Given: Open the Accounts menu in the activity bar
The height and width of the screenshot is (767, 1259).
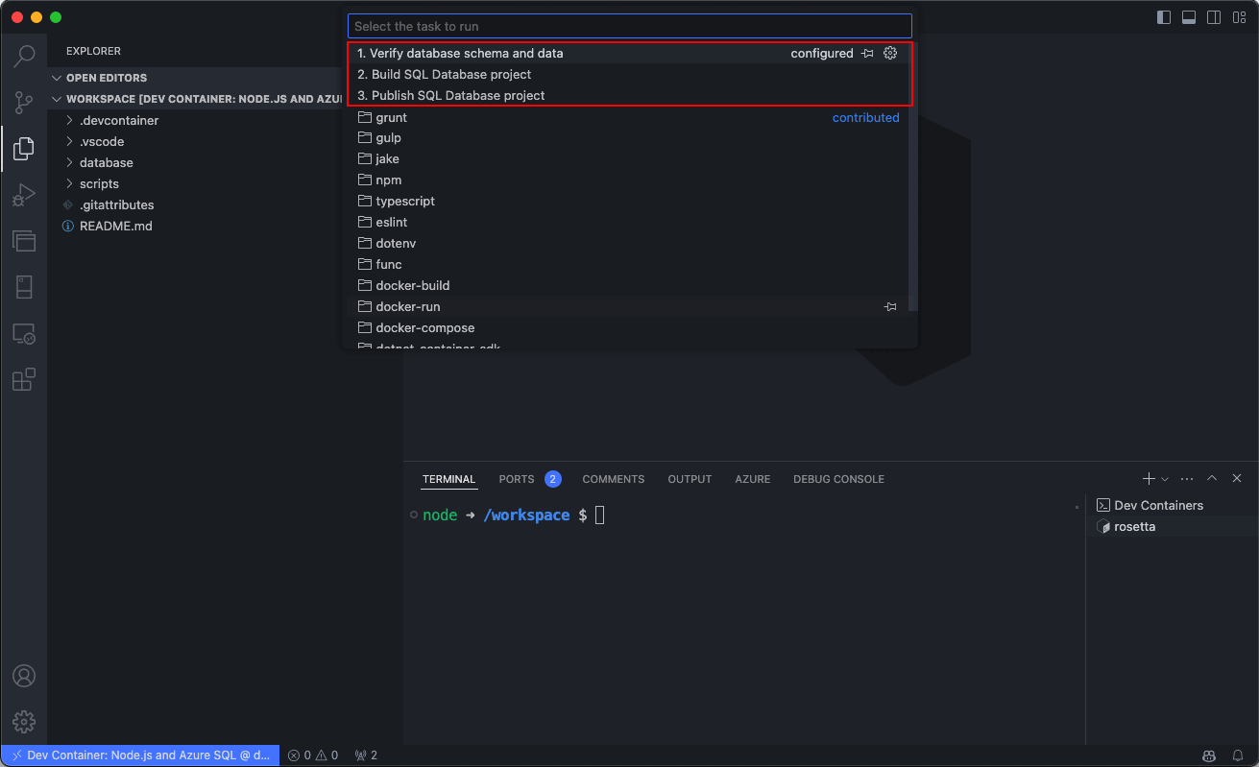Looking at the screenshot, I should (x=24, y=676).
